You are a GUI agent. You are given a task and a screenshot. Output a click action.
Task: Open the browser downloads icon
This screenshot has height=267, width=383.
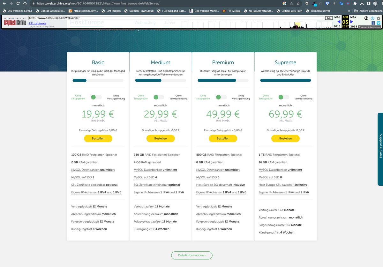pyautogui.click(x=362, y=4)
